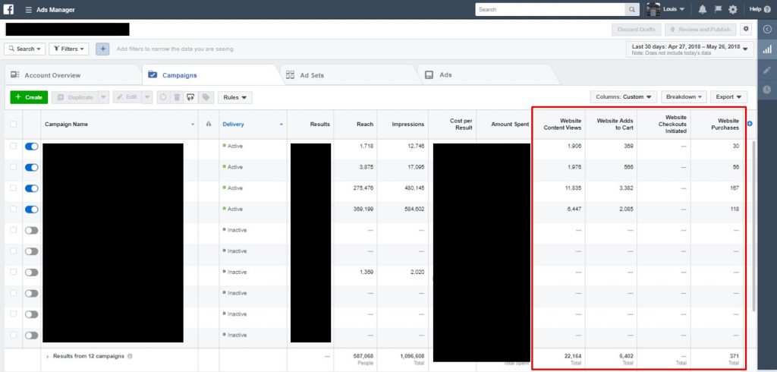Viewport: 777px width, 372px height.
Task: Open the Rules dropdown
Action: click(235, 97)
